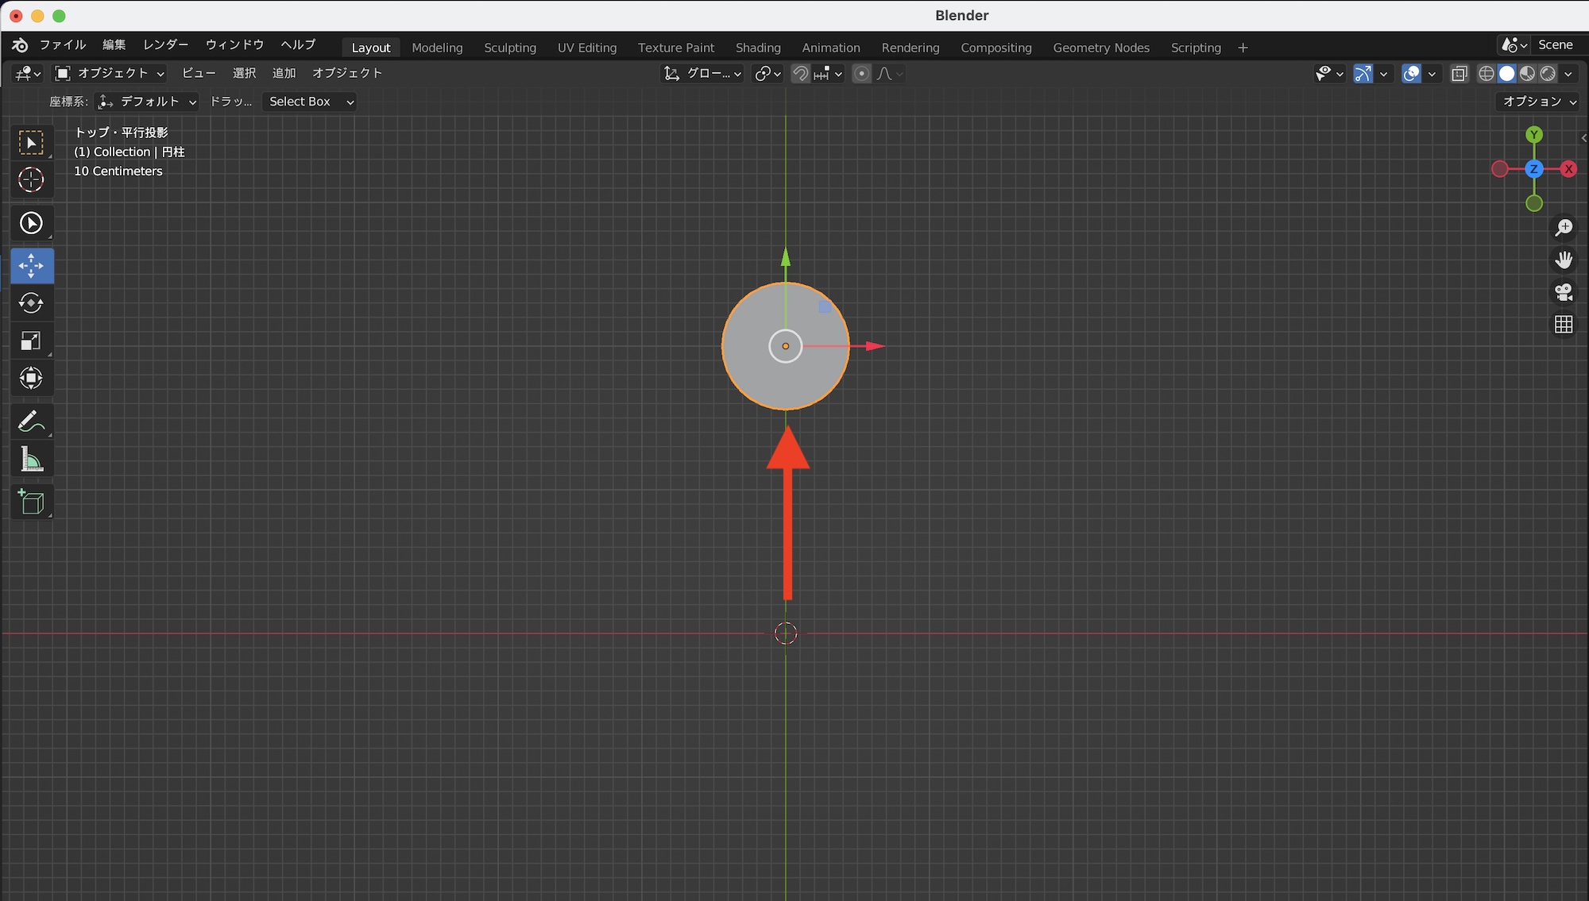Choose the Scale tool
1589x901 pixels.
pos(31,341)
